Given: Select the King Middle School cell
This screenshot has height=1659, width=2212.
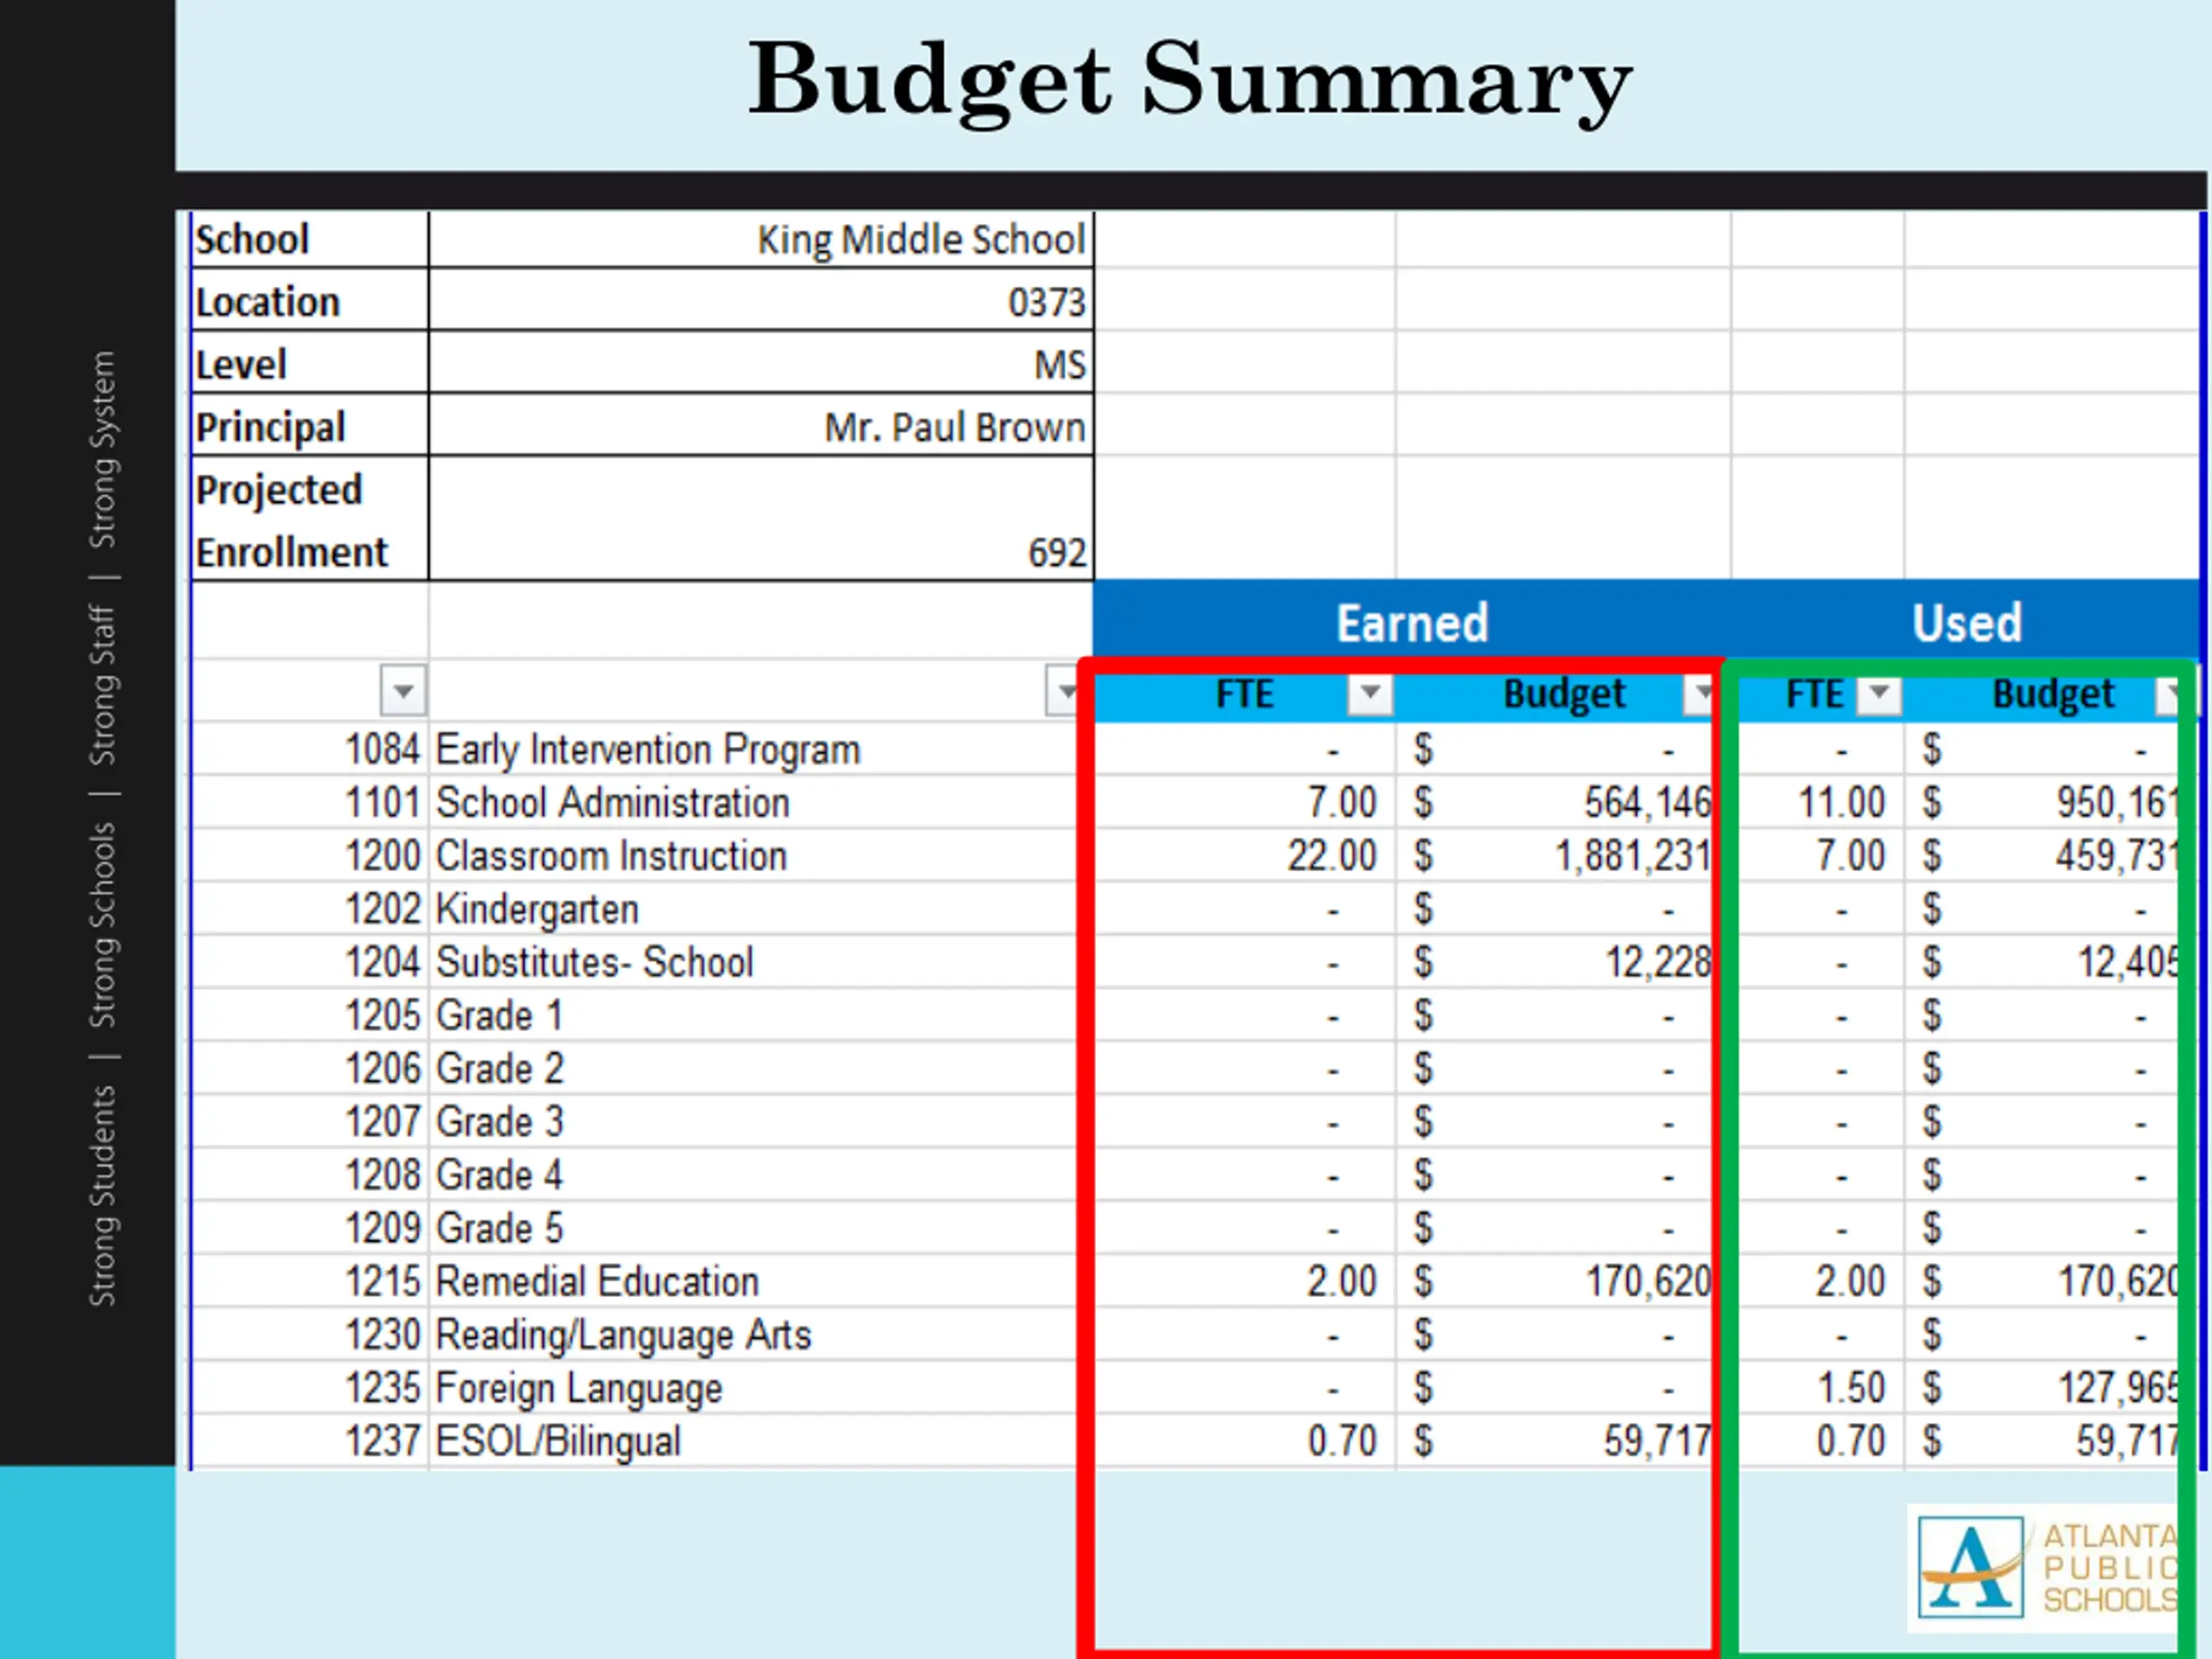Looking at the screenshot, I should pyautogui.click(x=761, y=240).
